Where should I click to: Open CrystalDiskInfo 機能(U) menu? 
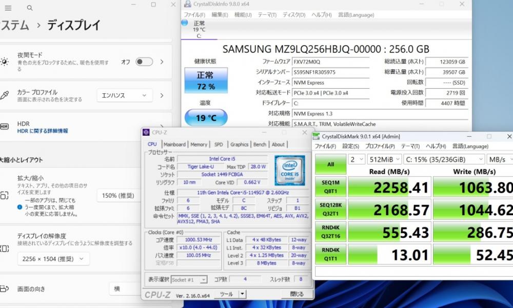point(243,15)
